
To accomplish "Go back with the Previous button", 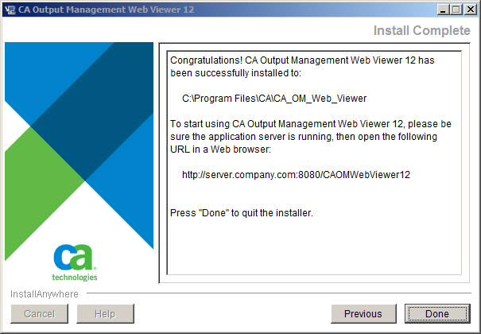I will pyautogui.click(x=363, y=313).
